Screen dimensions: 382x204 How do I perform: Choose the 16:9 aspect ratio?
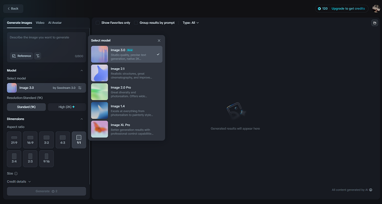30,140
